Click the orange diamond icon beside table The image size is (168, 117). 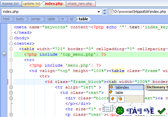coord(111,92)
